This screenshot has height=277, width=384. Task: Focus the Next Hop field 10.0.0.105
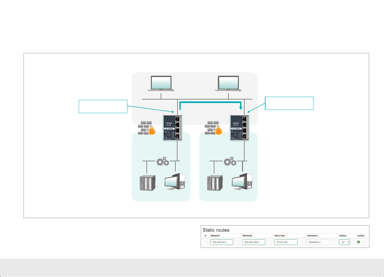pos(286,242)
